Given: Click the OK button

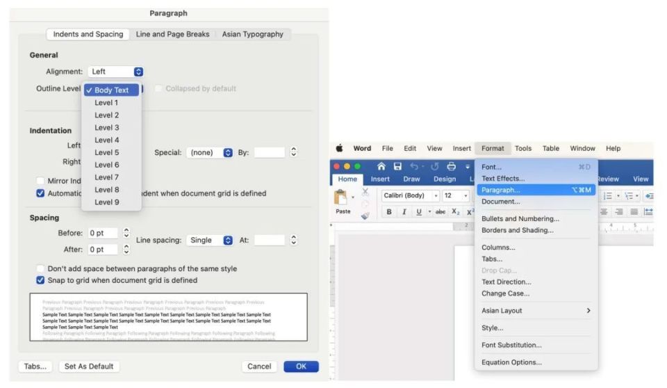Looking at the screenshot, I should click(301, 366).
